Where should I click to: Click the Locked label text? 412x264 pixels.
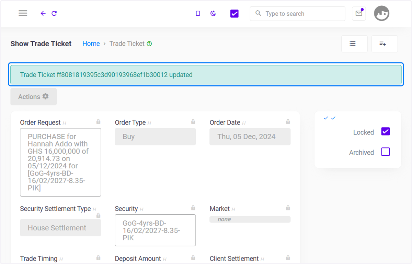[x=364, y=132]
